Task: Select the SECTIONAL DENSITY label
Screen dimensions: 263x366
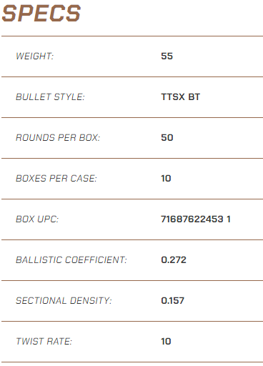Action: [x=64, y=301]
